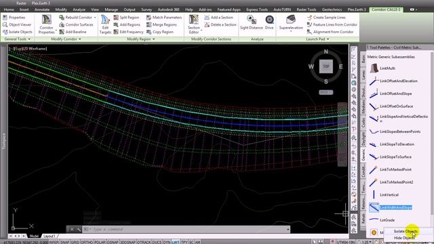Select LinkWidthAndSlope subassembly
The height and width of the screenshot is (244, 434).
click(x=391, y=207)
